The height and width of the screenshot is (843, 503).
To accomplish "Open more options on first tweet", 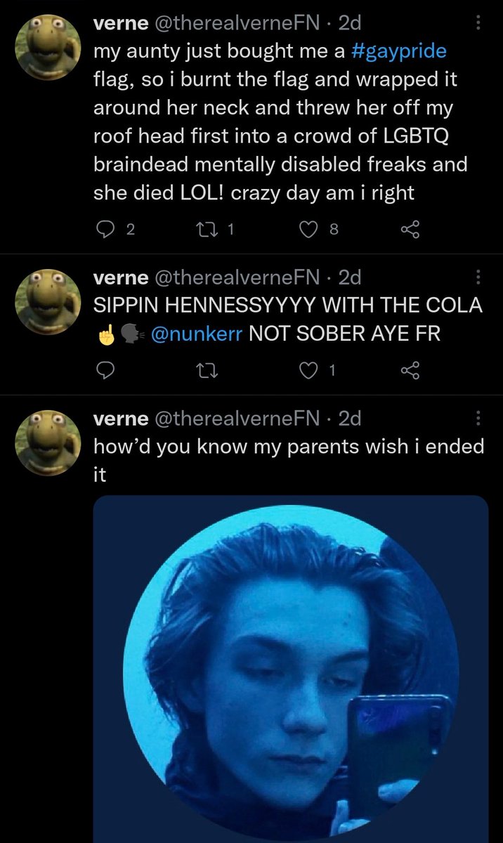I will 478,23.
